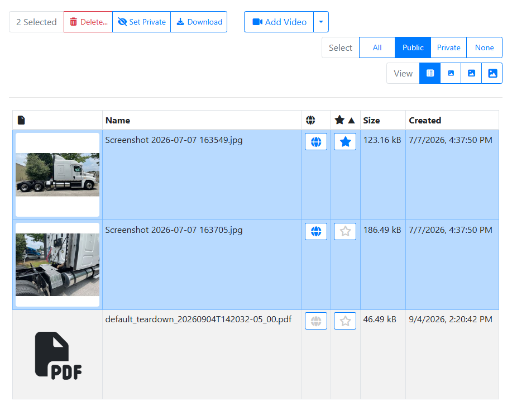Select Public files filter
512x420 pixels.
click(x=413, y=47)
